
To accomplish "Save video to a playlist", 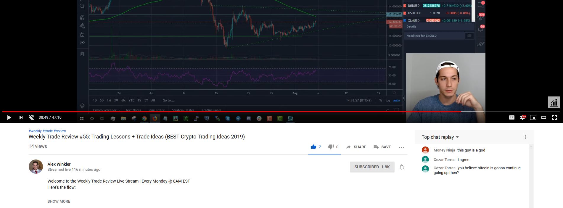I will pyautogui.click(x=382, y=147).
